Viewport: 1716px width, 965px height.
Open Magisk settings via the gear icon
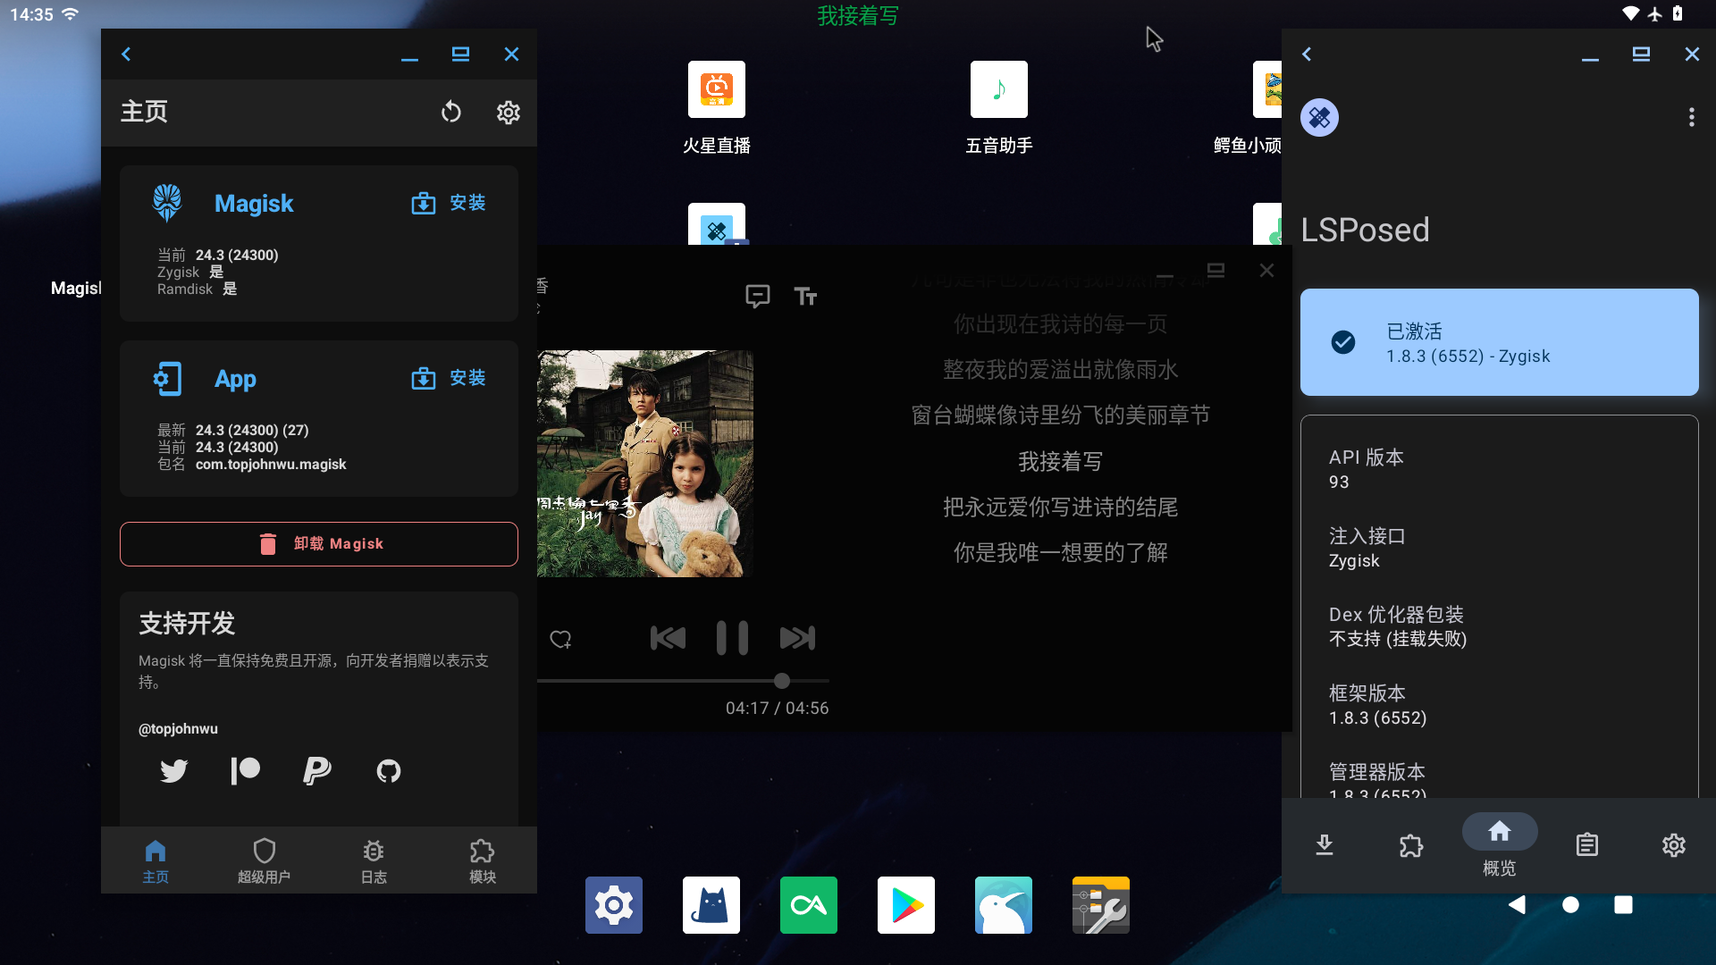click(508, 113)
